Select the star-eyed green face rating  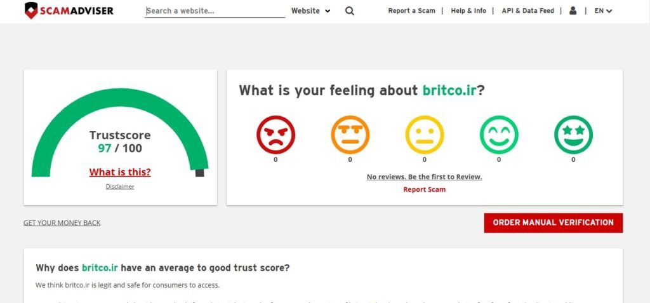click(x=573, y=135)
